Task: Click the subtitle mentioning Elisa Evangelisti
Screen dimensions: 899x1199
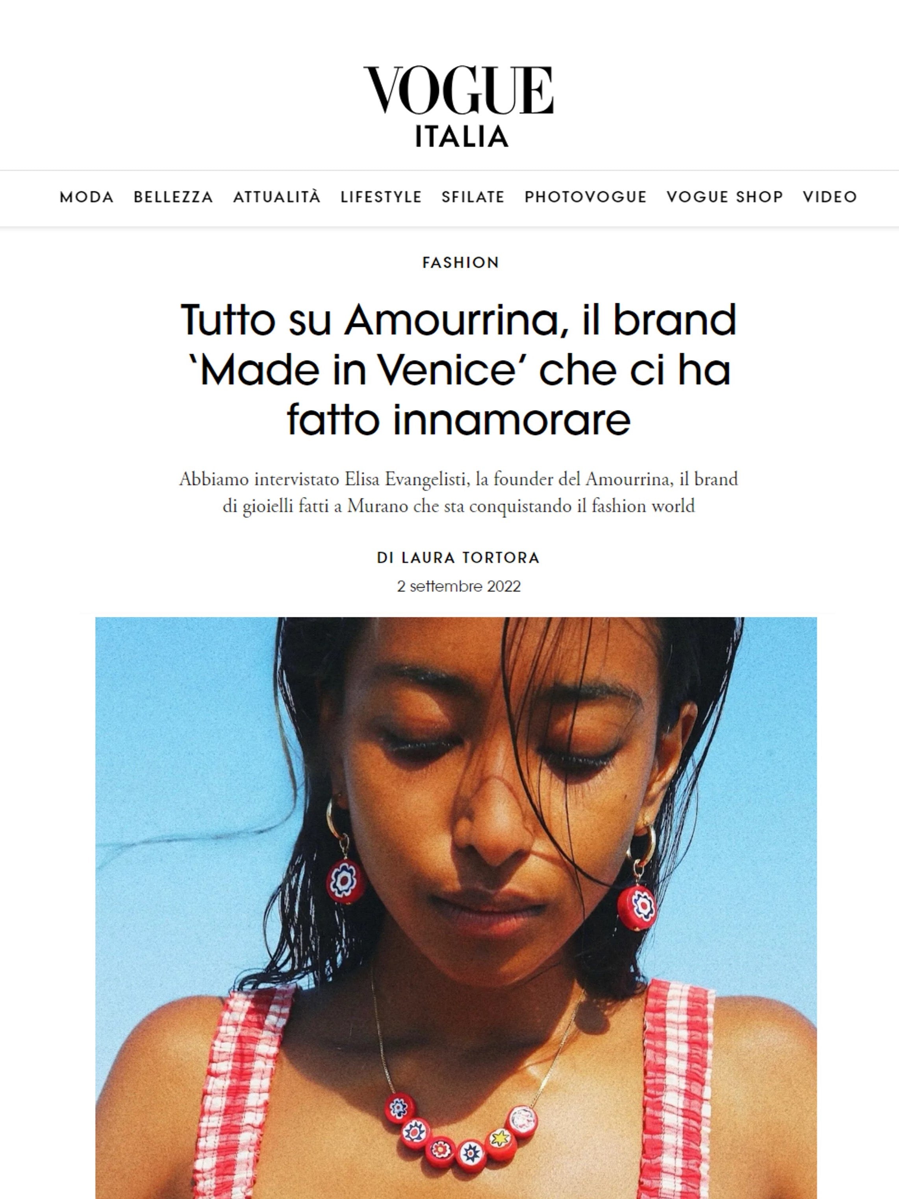Action: tap(459, 492)
